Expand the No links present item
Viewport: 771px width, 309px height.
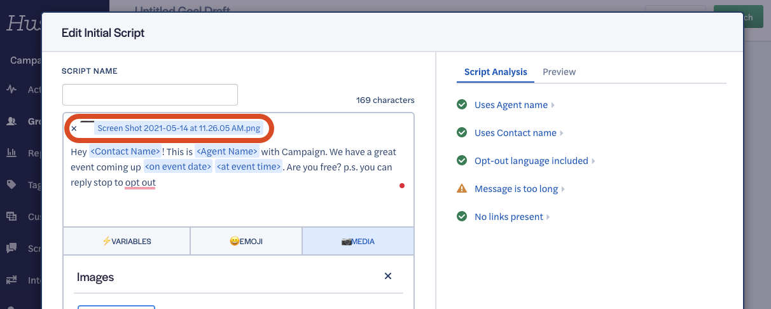[x=511, y=217]
